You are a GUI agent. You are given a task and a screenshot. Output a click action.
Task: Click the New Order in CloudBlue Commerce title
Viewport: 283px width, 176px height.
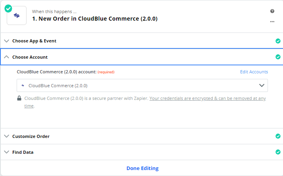tap(95, 19)
